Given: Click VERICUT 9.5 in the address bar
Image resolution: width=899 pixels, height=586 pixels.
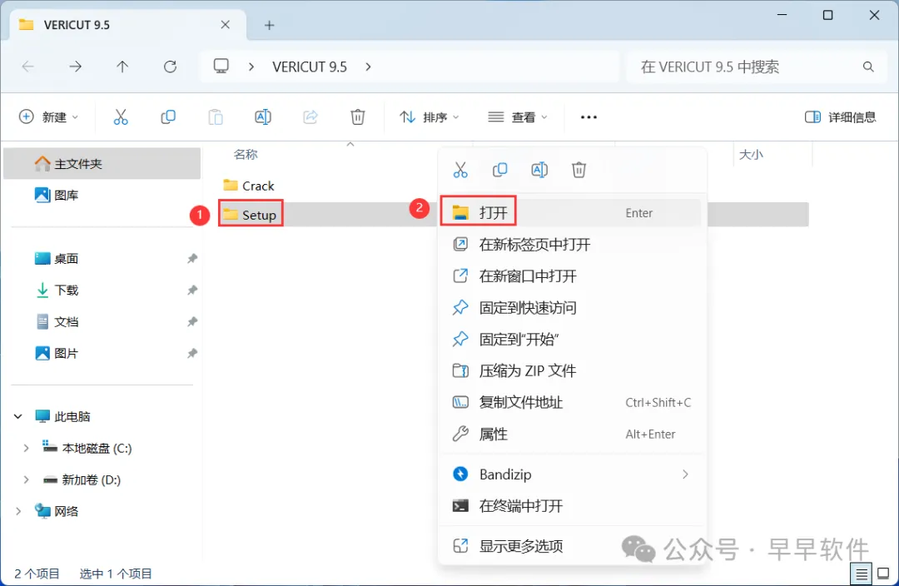Looking at the screenshot, I should 310,67.
